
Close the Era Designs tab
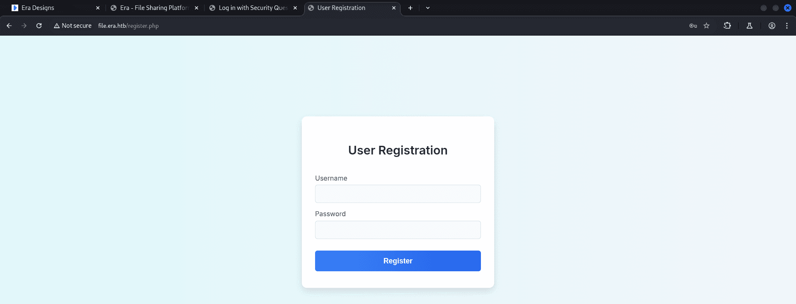click(x=98, y=8)
